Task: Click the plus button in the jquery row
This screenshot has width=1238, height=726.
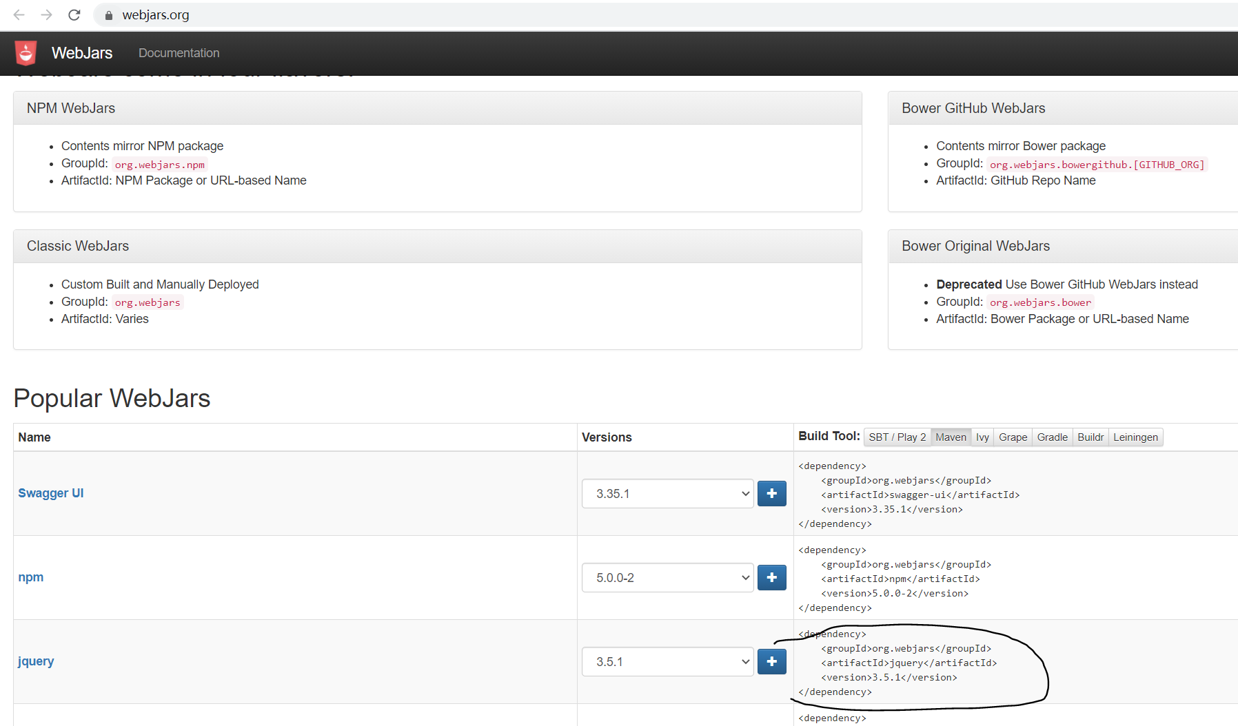Action: 772,661
